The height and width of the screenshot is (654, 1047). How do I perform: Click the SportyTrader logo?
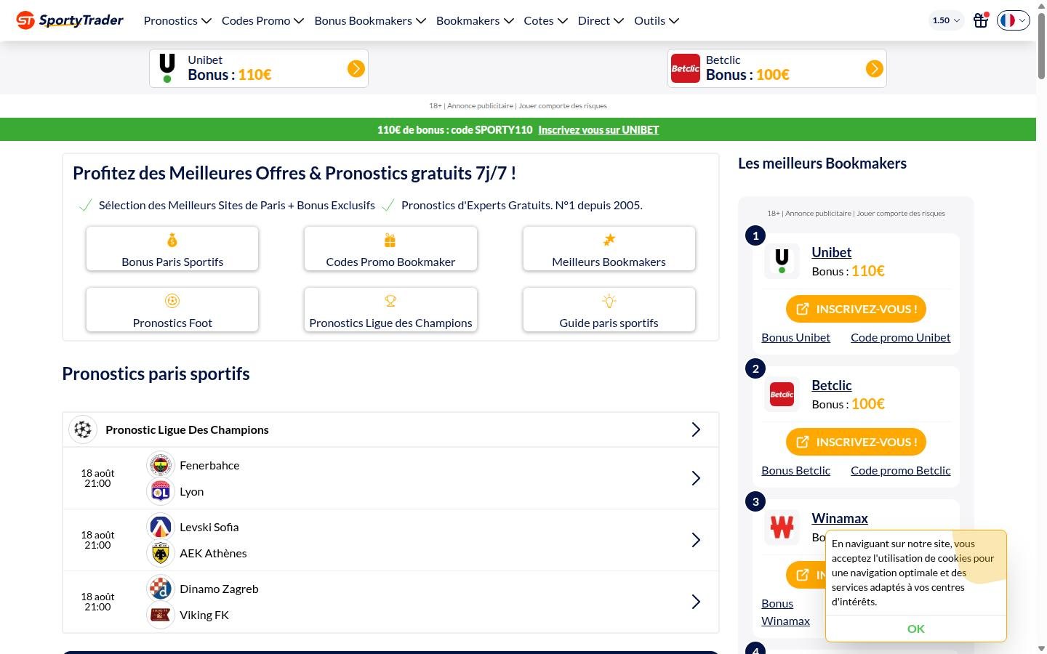coord(70,20)
